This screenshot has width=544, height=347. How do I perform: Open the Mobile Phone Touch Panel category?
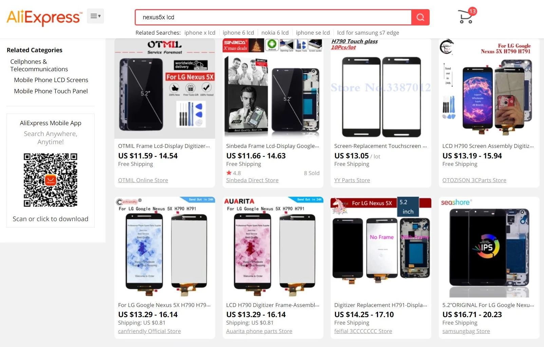pyautogui.click(x=51, y=91)
